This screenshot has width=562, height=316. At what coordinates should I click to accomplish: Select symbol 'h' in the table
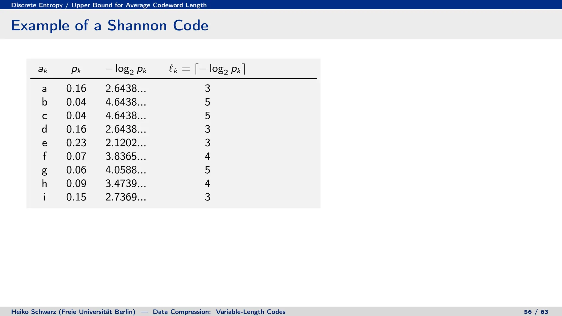click(44, 183)
